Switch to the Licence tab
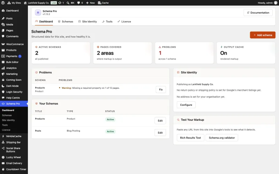This screenshot has height=174, width=279. pos(124,22)
